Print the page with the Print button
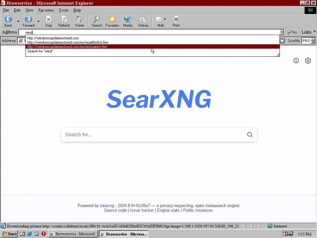Image resolution: width=317 pixels, height=238 pixels. coord(176,21)
